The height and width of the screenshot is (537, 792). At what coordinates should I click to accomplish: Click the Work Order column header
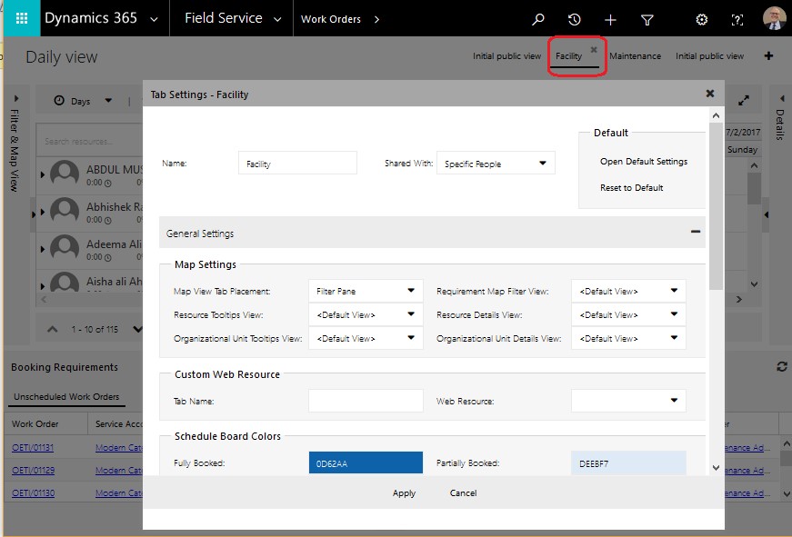35,424
